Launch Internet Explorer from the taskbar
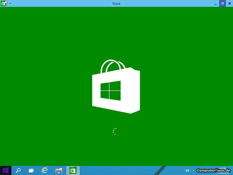The width and height of the screenshot is (233, 175). [x=45, y=171]
